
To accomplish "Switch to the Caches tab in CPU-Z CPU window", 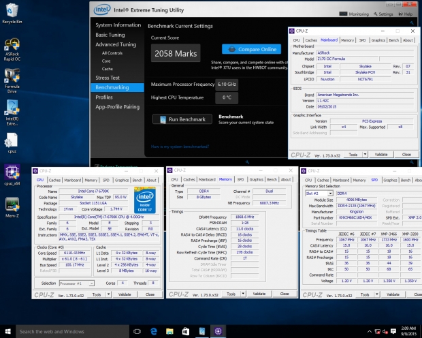I will tap(54, 180).
